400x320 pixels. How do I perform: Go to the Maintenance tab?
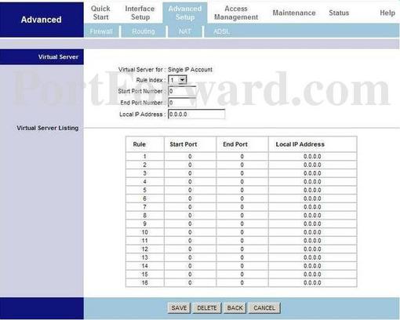(294, 13)
